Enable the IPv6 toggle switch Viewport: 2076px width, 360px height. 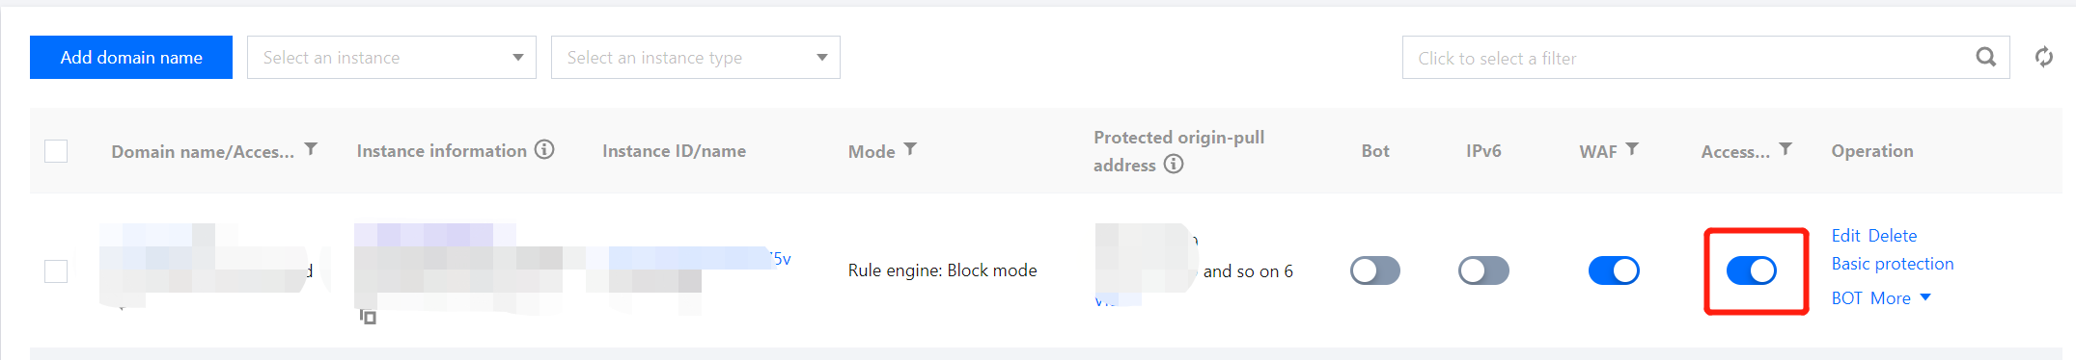pyautogui.click(x=1483, y=270)
